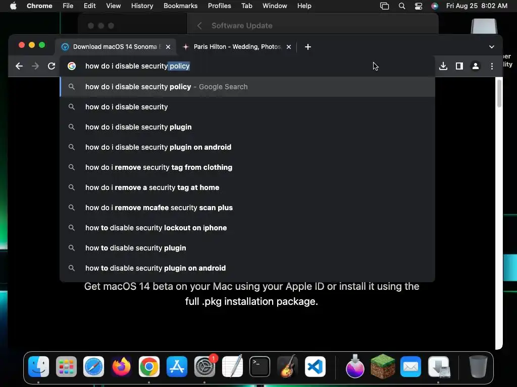Open App Store from the Dock
The height and width of the screenshot is (387, 517).
[177, 367]
